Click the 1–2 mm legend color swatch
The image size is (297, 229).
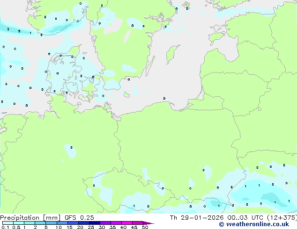click(x=30, y=223)
